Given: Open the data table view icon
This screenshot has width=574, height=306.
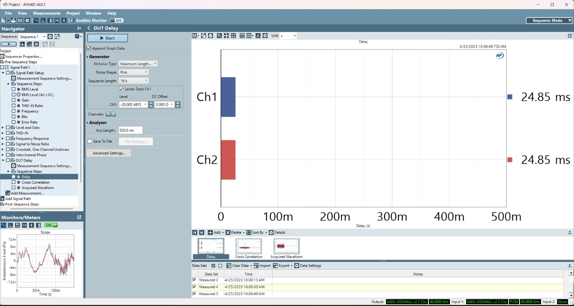Looking at the screenshot, I should pos(242,36).
